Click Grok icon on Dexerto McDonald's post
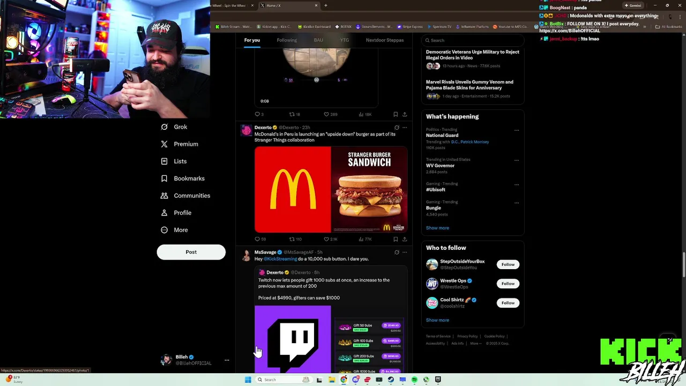This screenshot has width=686, height=386. [x=397, y=128]
